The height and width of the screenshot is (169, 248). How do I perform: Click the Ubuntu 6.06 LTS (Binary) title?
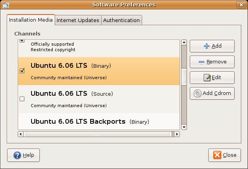click(x=71, y=65)
